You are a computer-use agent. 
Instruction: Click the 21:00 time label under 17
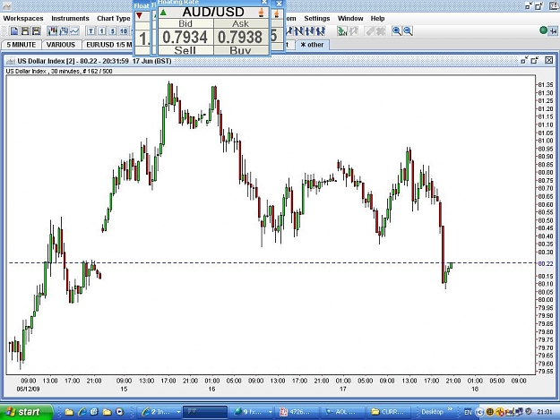453,381
